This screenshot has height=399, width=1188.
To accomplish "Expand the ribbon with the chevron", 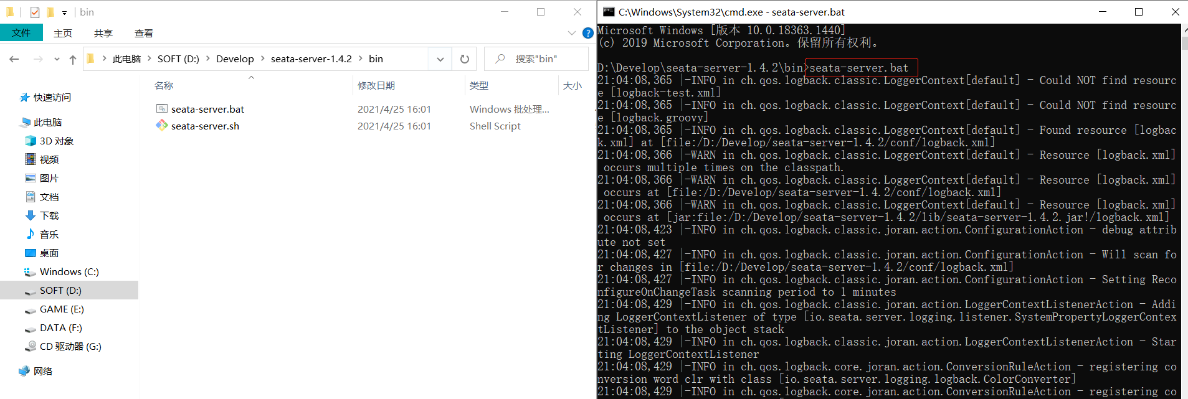I will click(571, 33).
